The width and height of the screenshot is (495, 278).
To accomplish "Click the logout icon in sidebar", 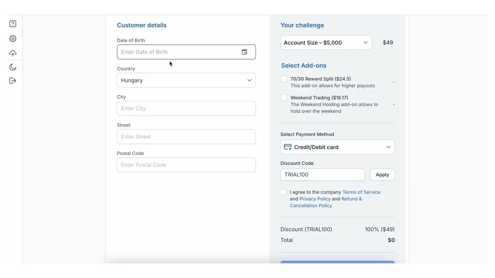I will point(13,81).
